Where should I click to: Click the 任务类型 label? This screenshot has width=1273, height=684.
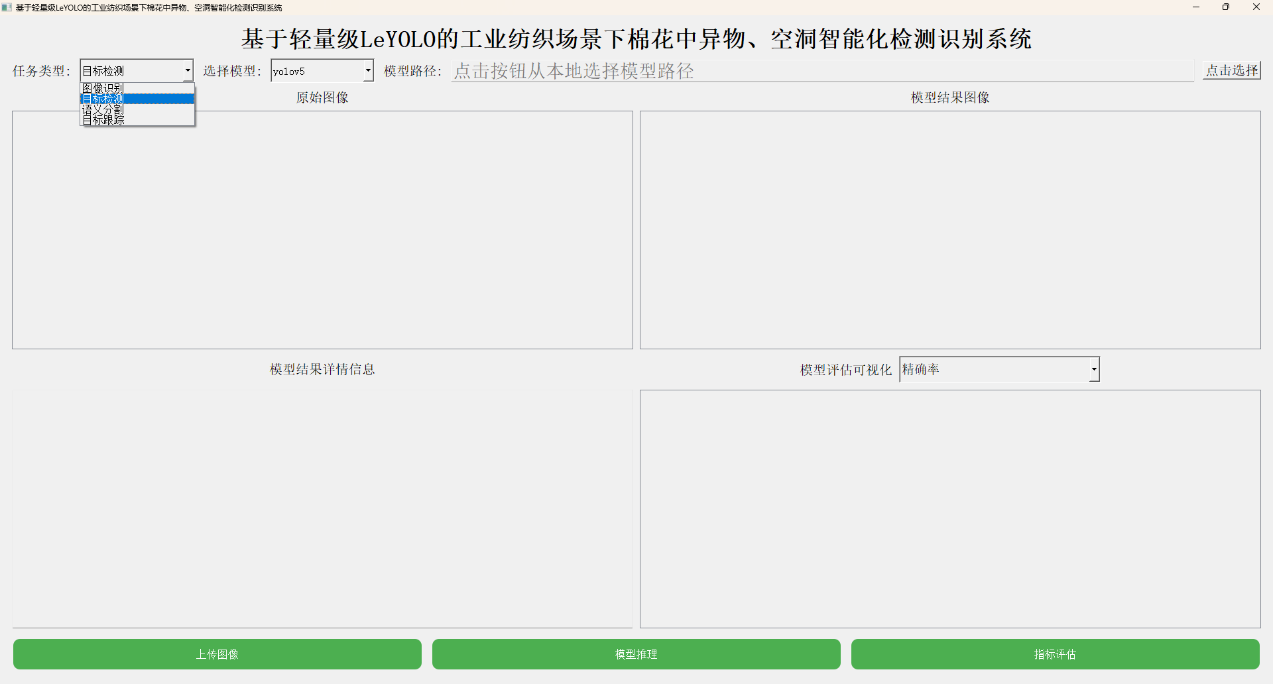(x=42, y=71)
